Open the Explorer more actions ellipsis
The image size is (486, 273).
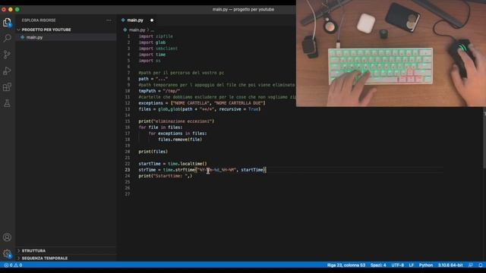pos(109,20)
